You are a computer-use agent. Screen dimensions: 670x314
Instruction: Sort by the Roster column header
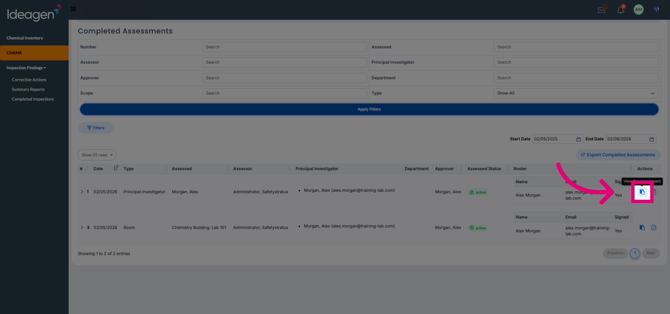coord(520,169)
